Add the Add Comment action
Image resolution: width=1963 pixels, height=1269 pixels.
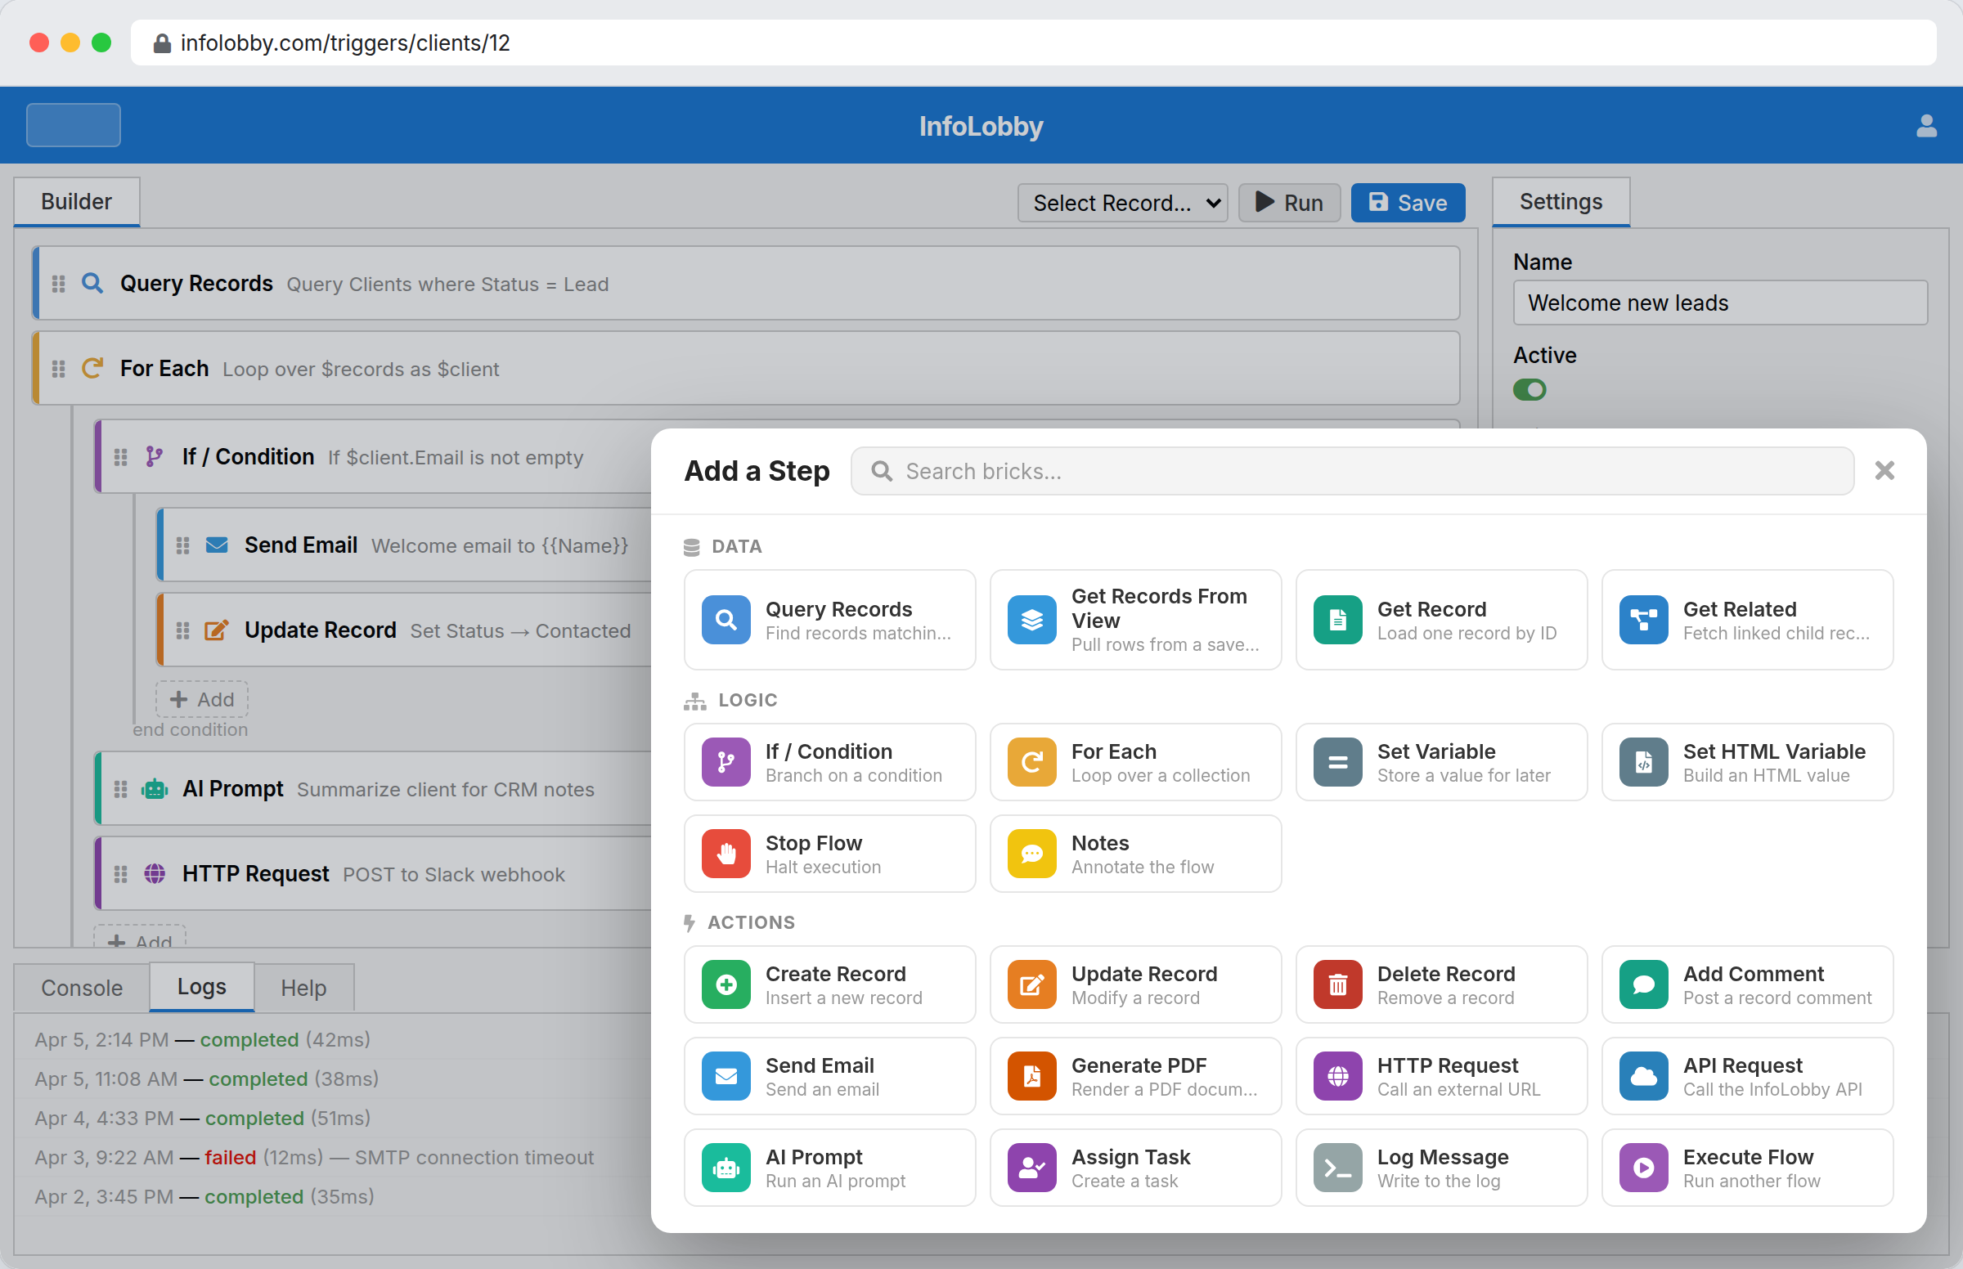[1746, 984]
